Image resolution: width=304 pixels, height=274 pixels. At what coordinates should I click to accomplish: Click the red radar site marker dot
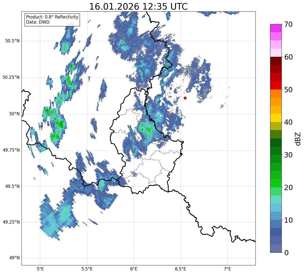[185, 98]
